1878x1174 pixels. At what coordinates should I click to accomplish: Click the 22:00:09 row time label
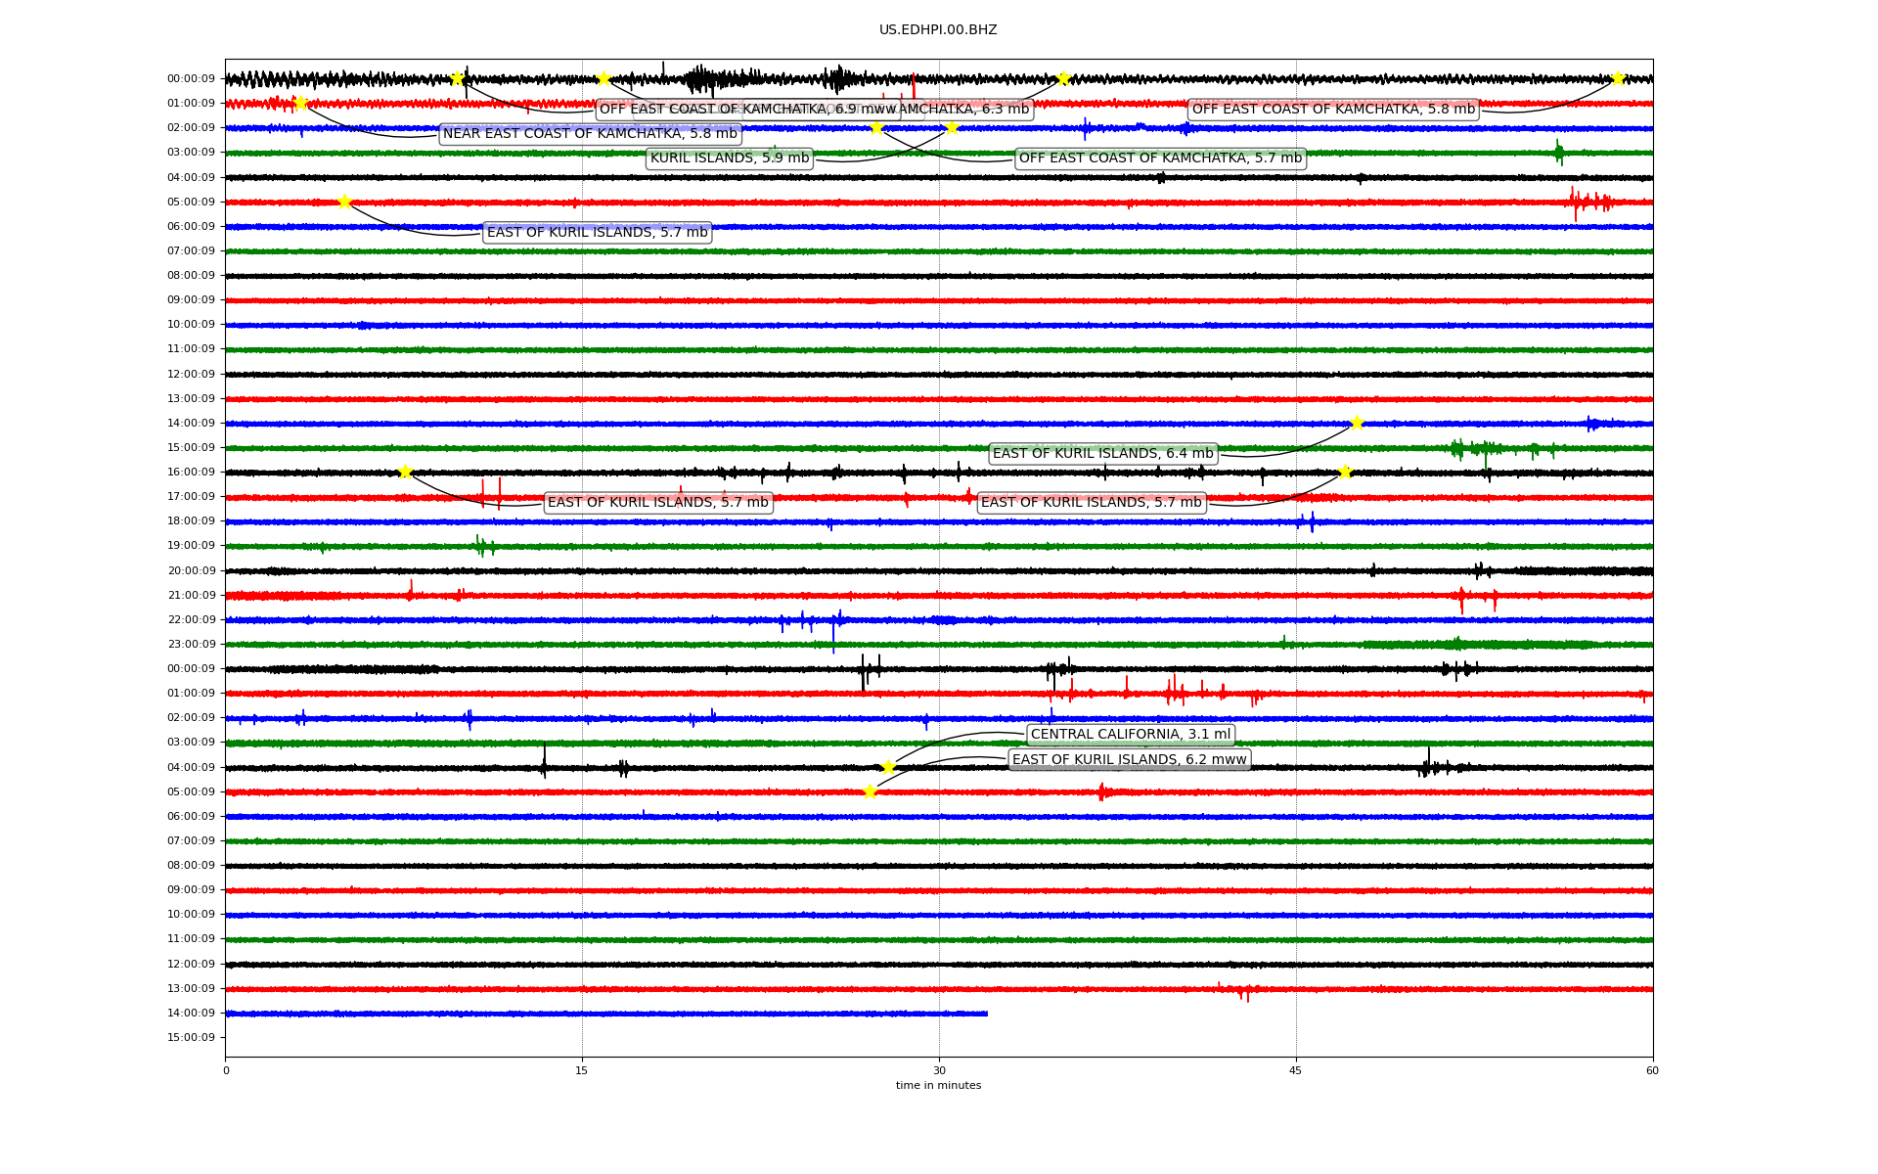pos(191,620)
